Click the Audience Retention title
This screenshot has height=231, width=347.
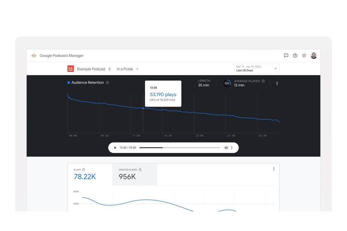click(x=88, y=83)
